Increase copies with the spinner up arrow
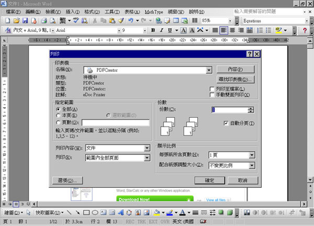This screenshot has height=226, width=314. click(251, 108)
